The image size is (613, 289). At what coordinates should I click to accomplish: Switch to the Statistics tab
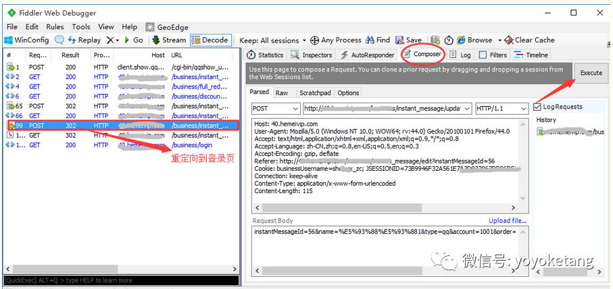point(265,55)
